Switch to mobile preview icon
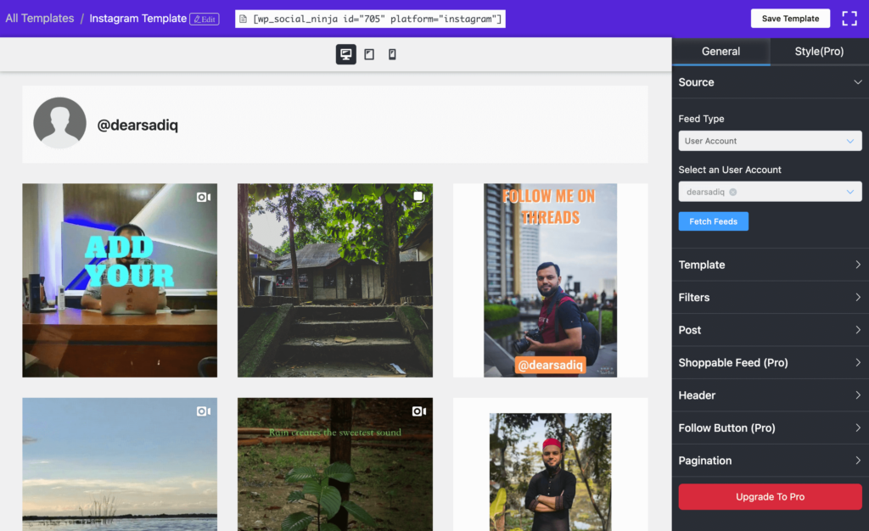The height and width of the screenshot is (531, 869). click(391, 53)
